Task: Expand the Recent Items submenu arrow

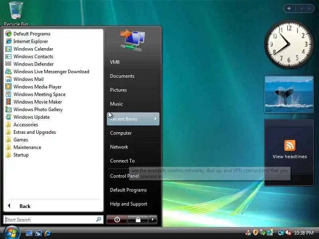Action: [x=155, y=119]
